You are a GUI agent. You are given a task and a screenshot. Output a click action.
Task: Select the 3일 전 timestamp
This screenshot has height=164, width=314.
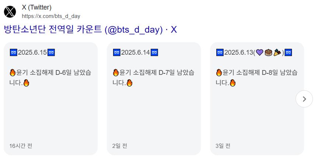point(223,146)
